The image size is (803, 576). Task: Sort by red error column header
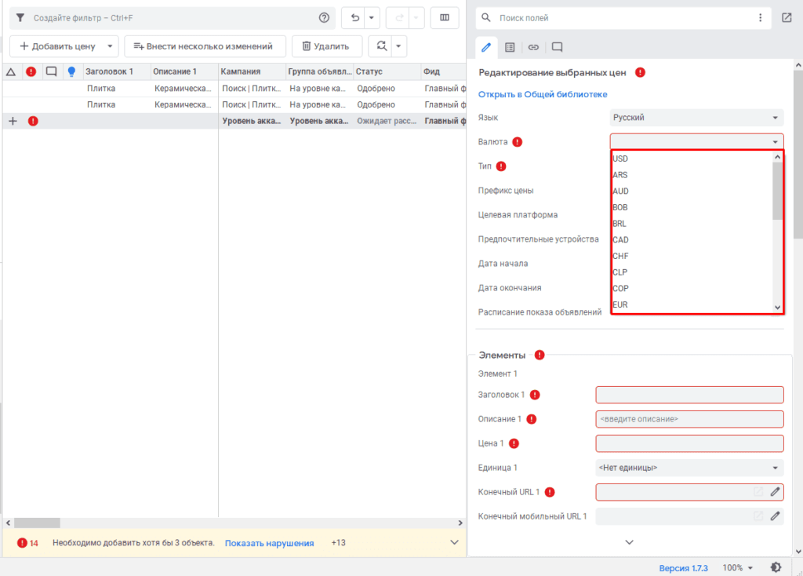(31, 71)
